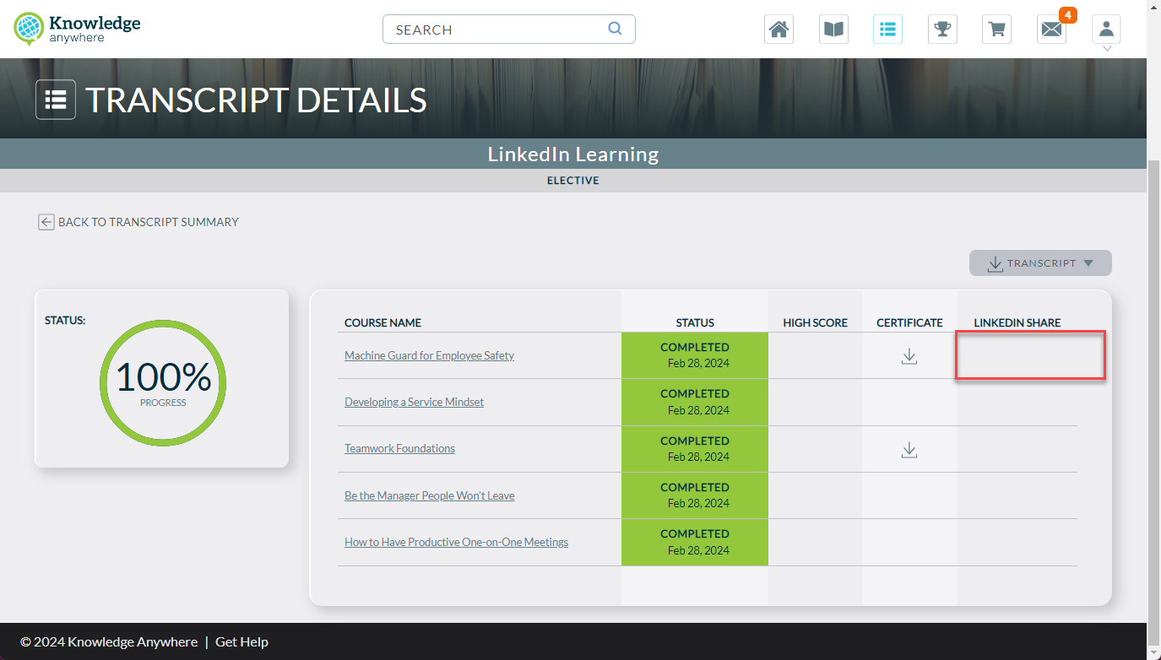
Task: Download certificate for Machine Guard course
Action: point(909,356)
